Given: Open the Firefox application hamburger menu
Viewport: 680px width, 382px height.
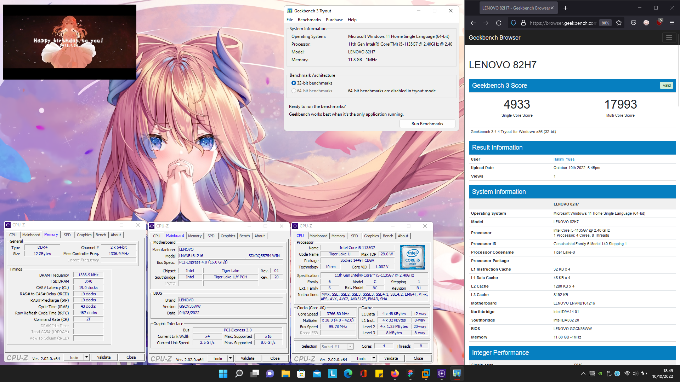Looking at the screenshot, I should 672,23.
